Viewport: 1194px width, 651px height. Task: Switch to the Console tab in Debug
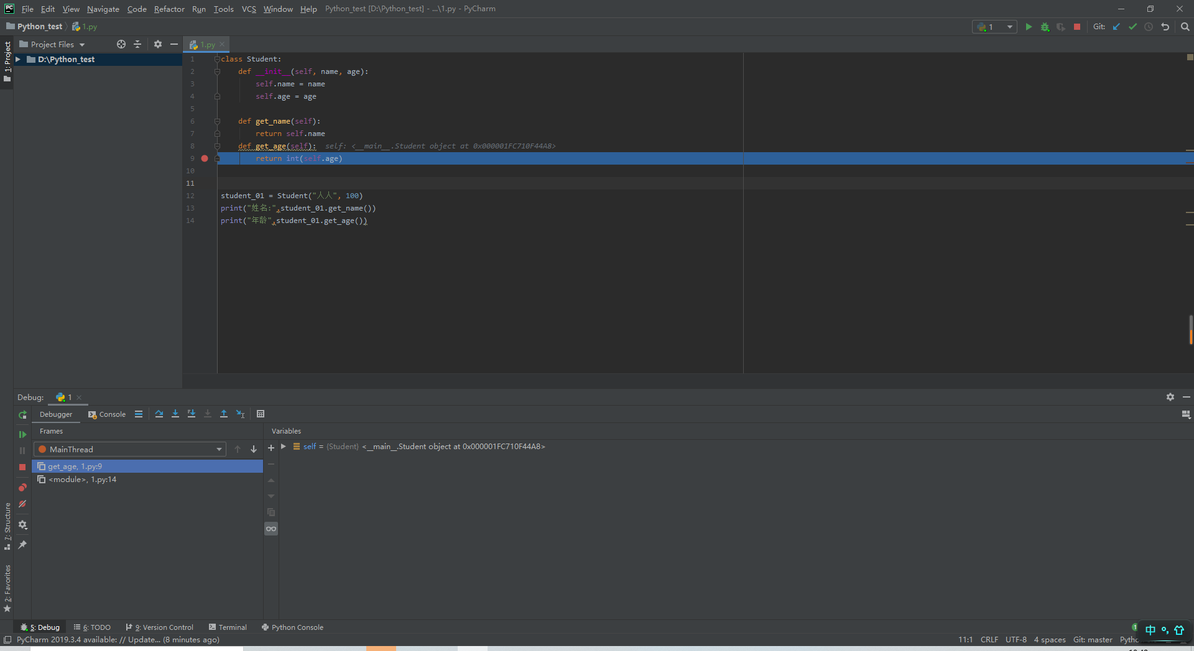[x=107, y=414]
